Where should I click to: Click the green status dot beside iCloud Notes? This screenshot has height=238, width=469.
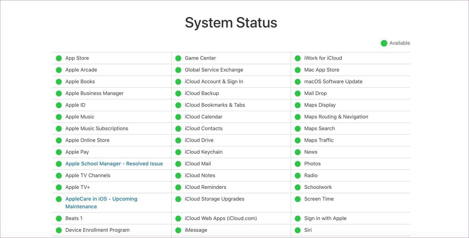[178, 176]
